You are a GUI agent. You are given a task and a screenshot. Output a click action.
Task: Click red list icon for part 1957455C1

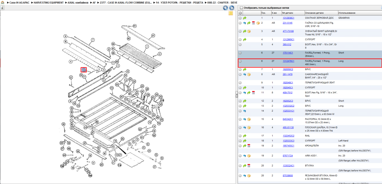[249, 146]
